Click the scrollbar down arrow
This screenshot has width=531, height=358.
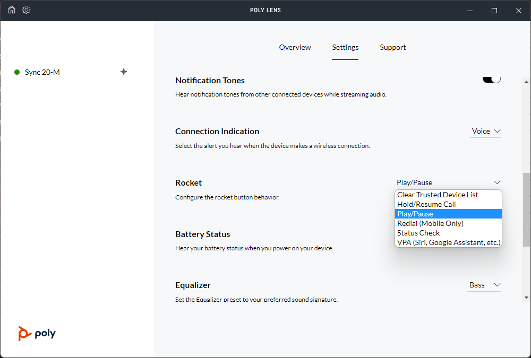[526, 297]
